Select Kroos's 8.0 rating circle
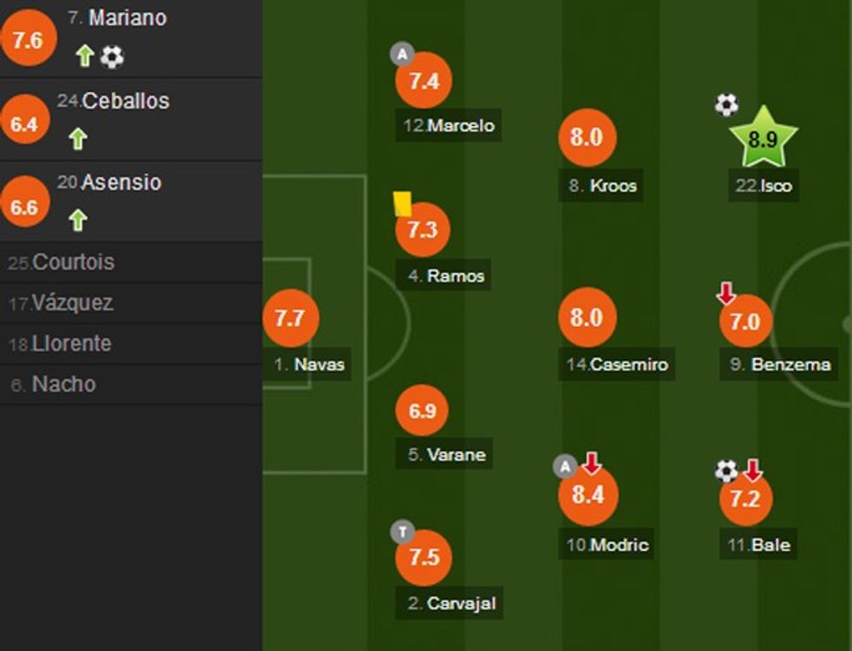 [587, 137]
